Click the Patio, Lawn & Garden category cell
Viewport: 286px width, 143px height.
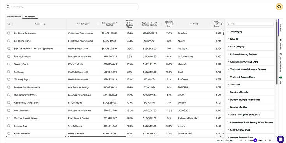tap(78, 118)
